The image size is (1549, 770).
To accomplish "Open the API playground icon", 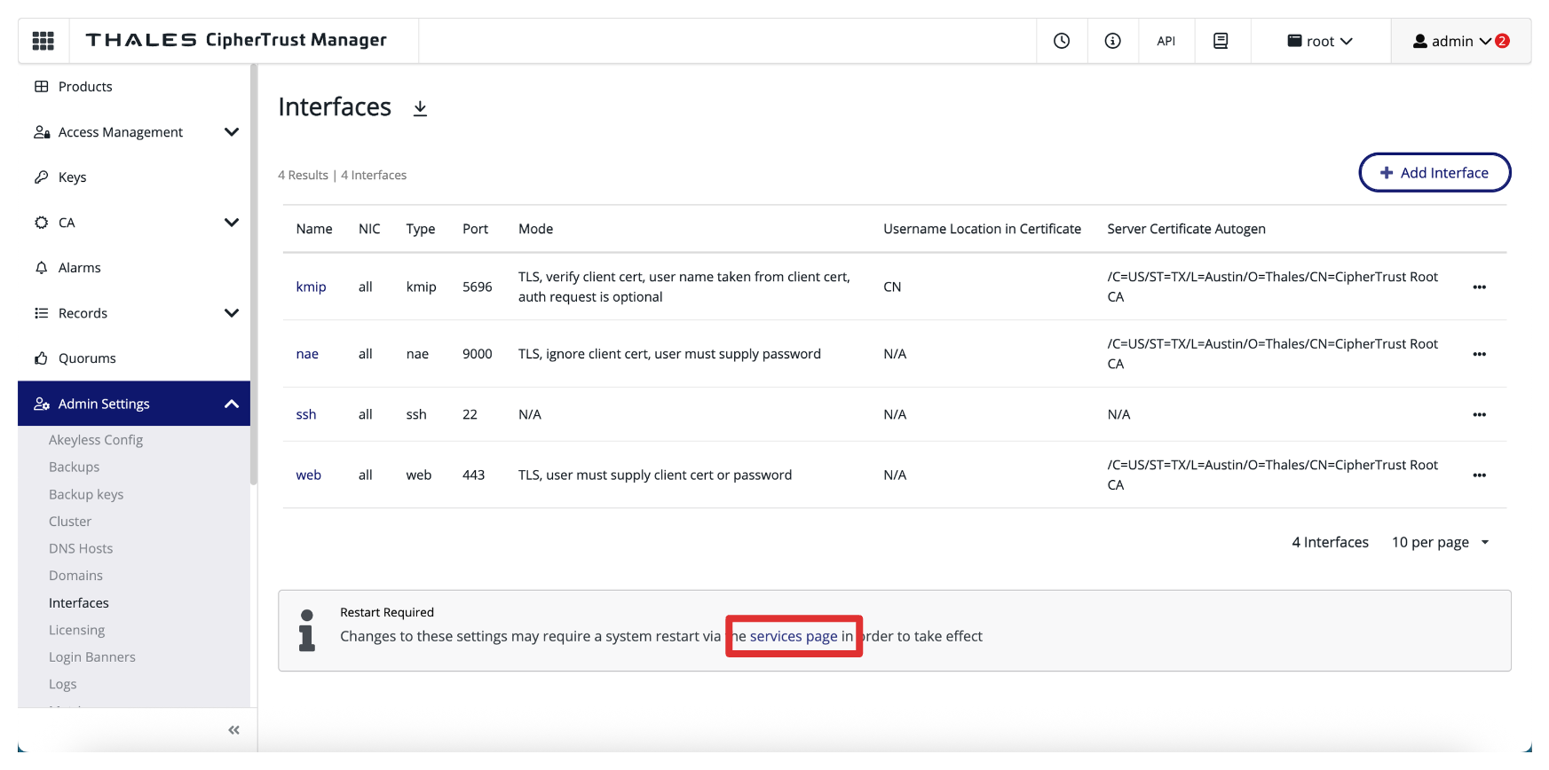I will pos(1166,41).
